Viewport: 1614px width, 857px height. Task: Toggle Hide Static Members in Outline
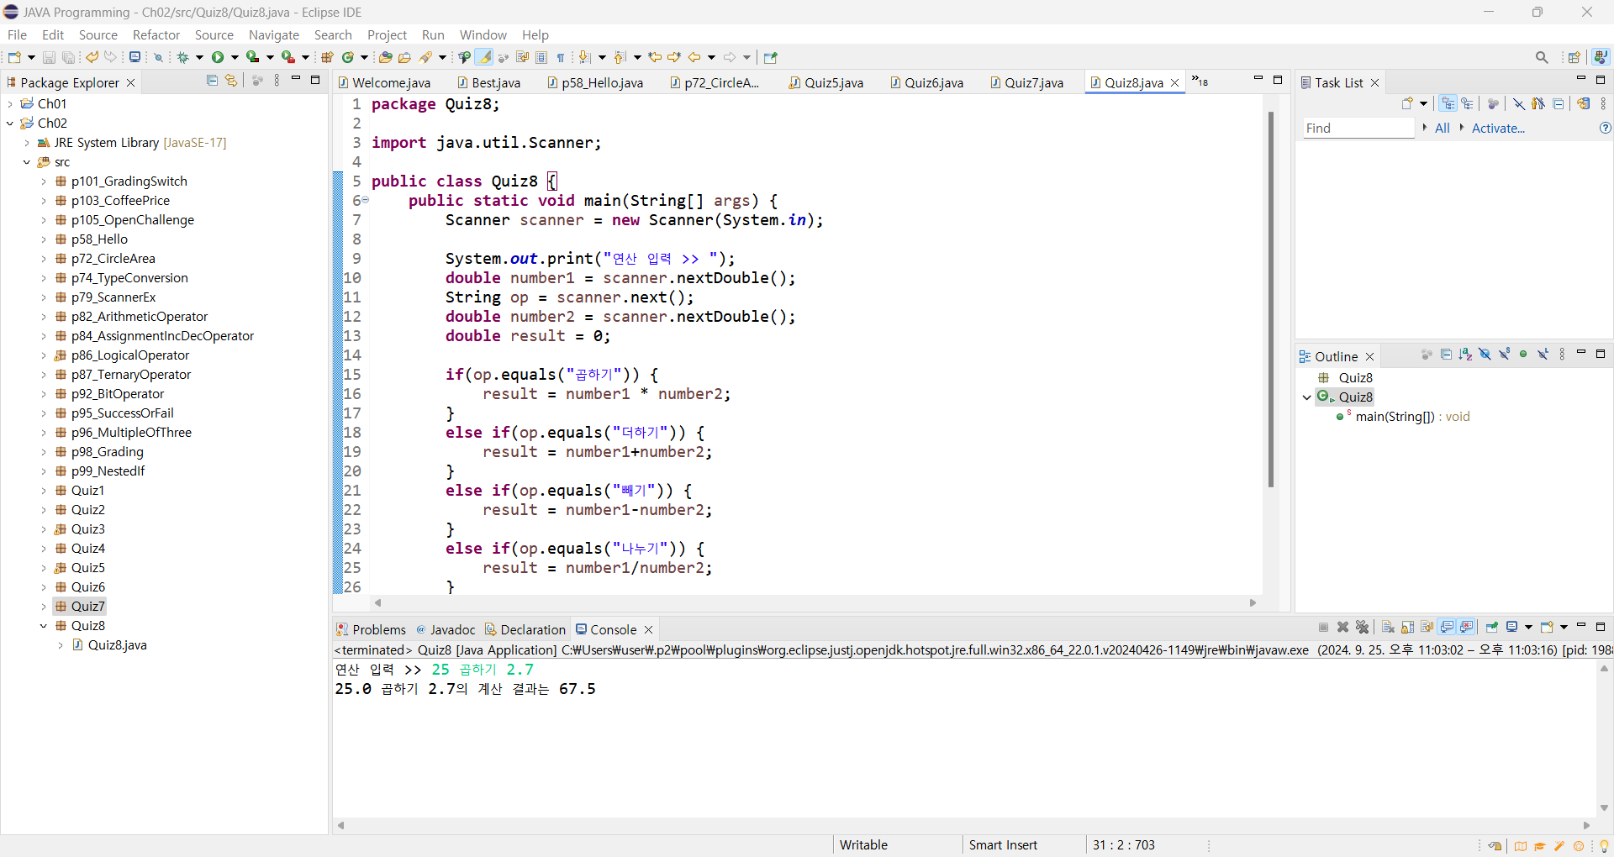(x=1505, y=355)
